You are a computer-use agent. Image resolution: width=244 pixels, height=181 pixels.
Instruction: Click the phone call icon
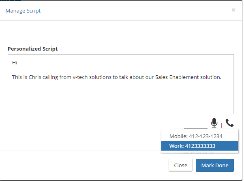[x=230, y=123]
